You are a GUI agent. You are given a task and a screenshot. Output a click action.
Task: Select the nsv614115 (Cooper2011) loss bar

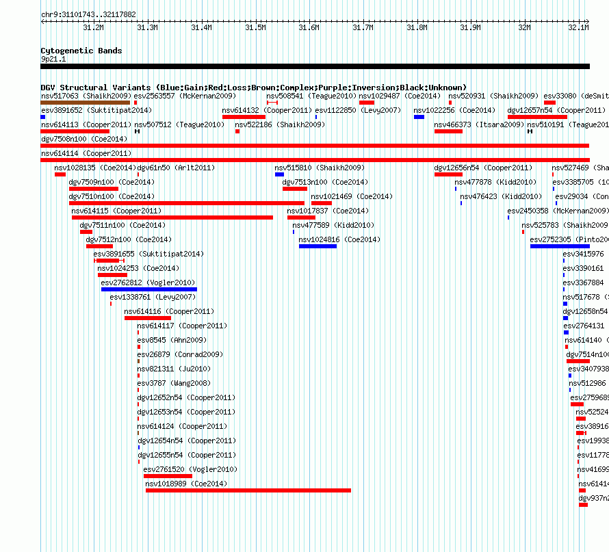pos(172,218)
